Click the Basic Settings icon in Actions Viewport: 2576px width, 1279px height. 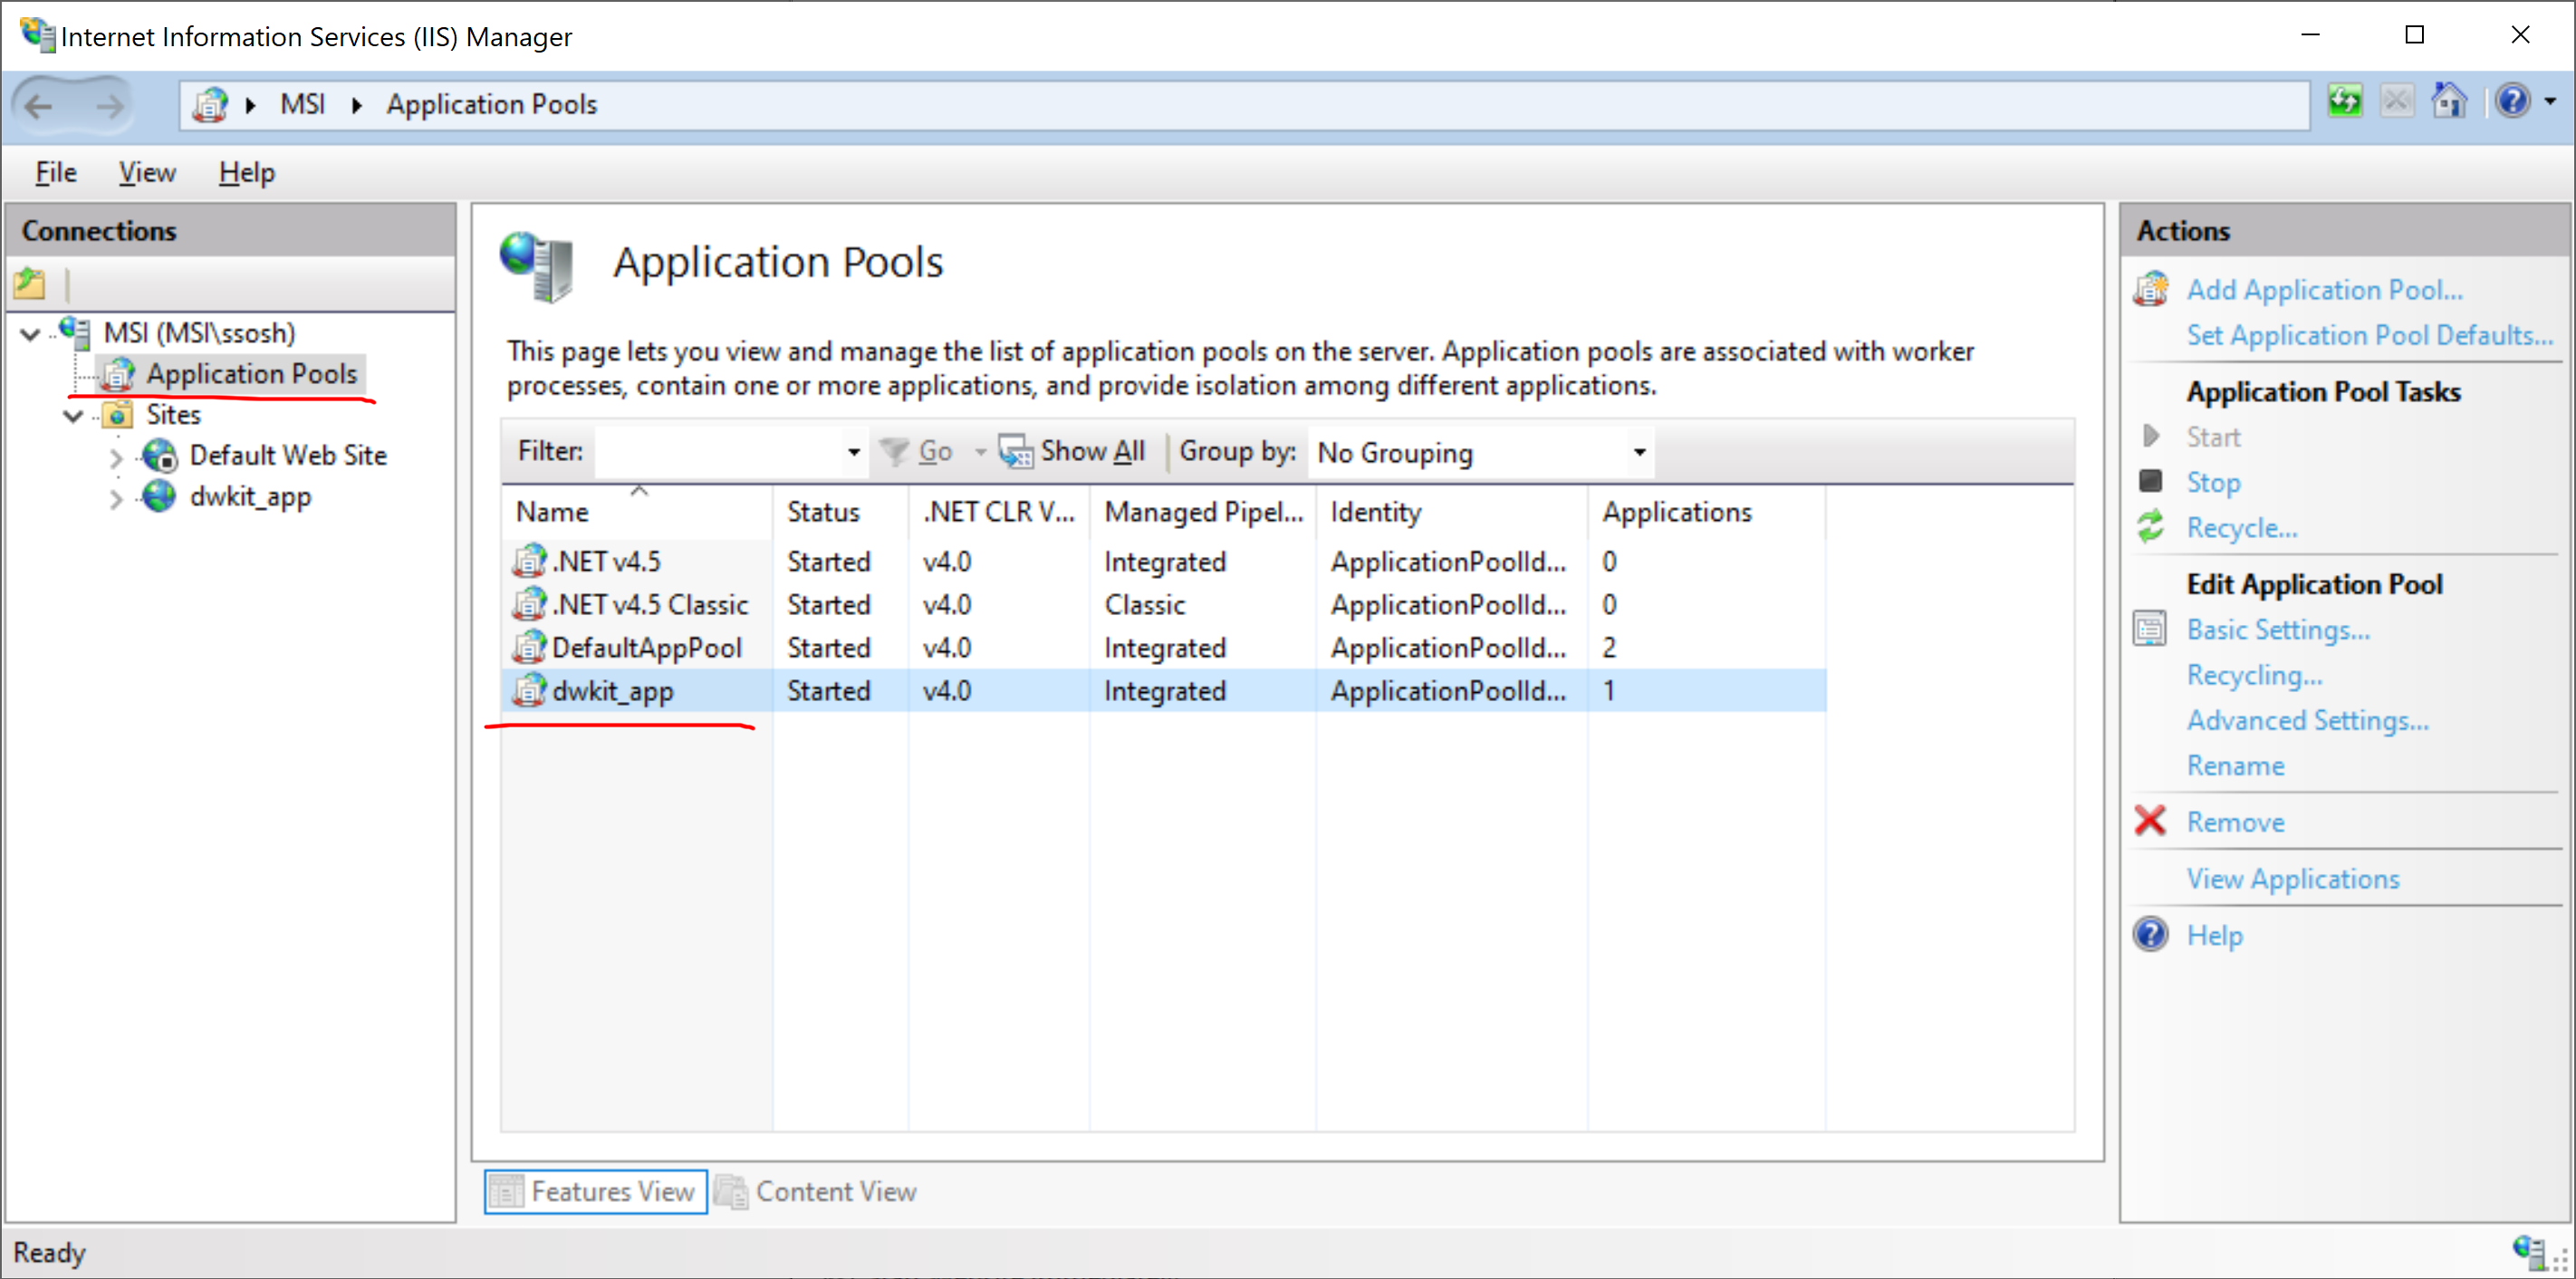pos(2150,629)
